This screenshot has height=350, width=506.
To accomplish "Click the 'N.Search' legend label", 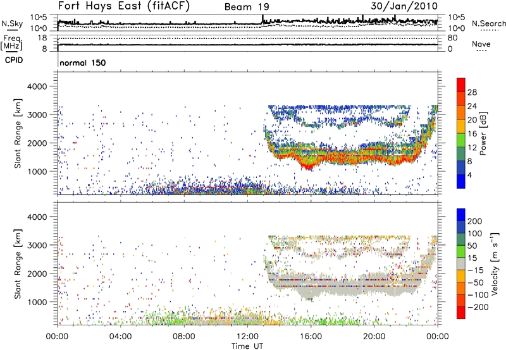I will 488,23.
